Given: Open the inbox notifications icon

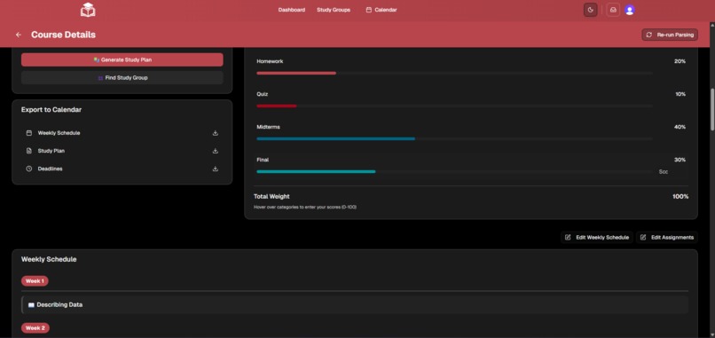Looking at the screenshot, I should (x=613, y=10).
